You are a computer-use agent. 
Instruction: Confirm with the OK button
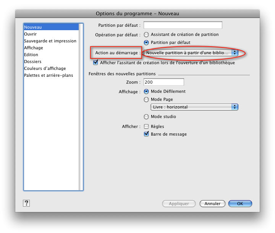(x=240, y=204)
